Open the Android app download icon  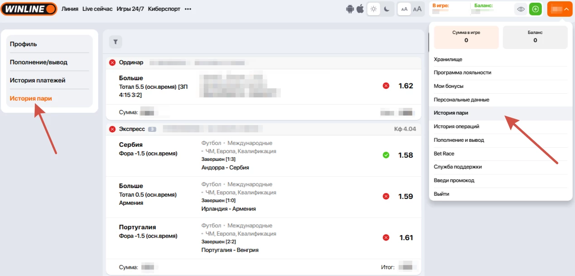350,9
